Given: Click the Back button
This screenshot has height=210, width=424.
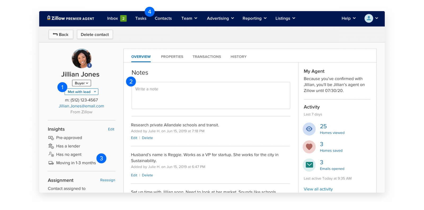Looking at the screenshot, I should tap(61, 35).
